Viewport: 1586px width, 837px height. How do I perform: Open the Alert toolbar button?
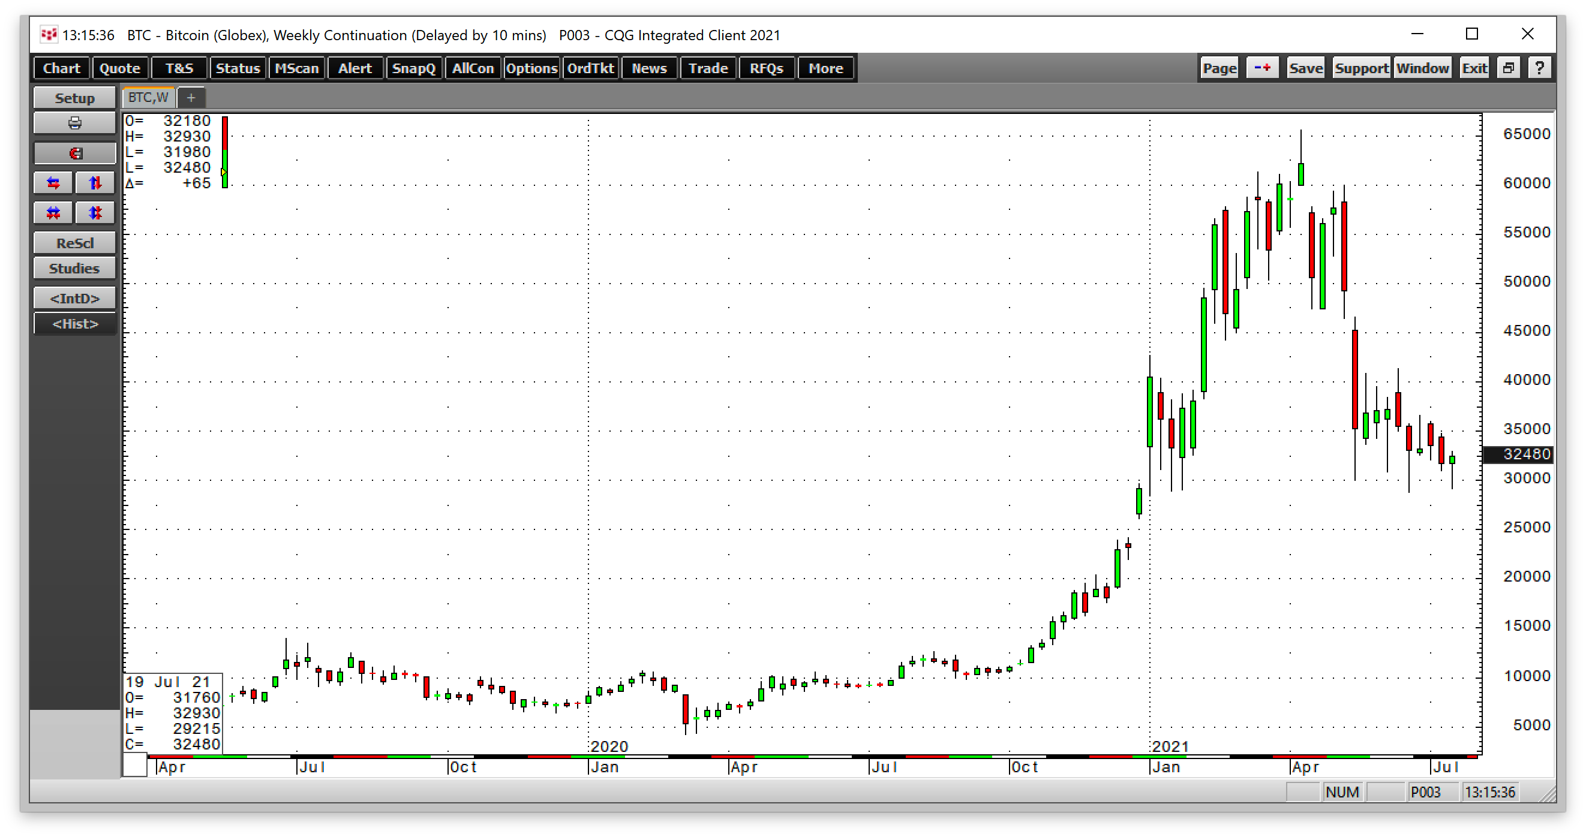pos(355,68)
